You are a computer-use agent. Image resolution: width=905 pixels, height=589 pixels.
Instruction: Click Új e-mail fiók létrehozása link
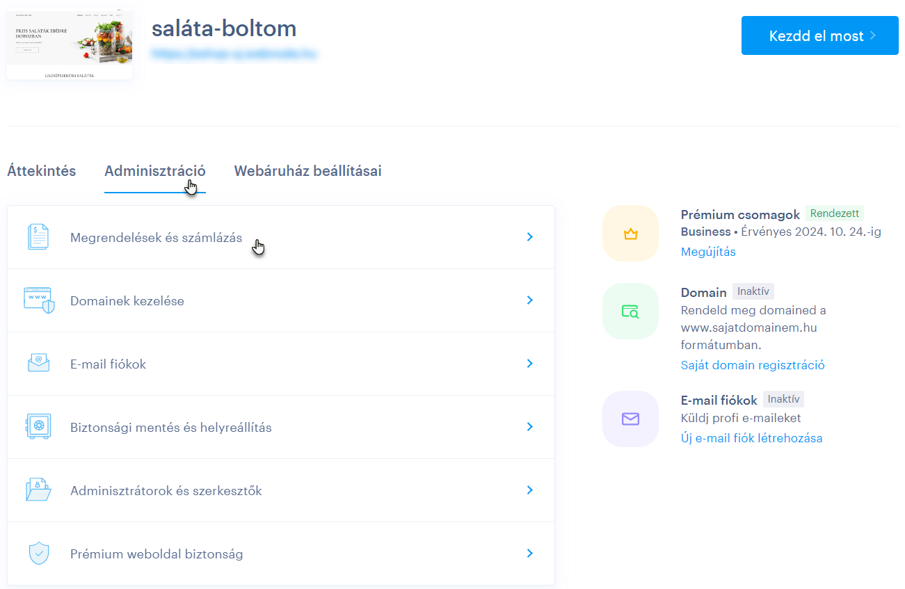coord(751,438)
